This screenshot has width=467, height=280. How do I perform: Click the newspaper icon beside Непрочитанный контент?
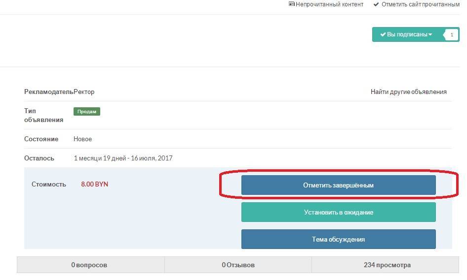[291, 4]
